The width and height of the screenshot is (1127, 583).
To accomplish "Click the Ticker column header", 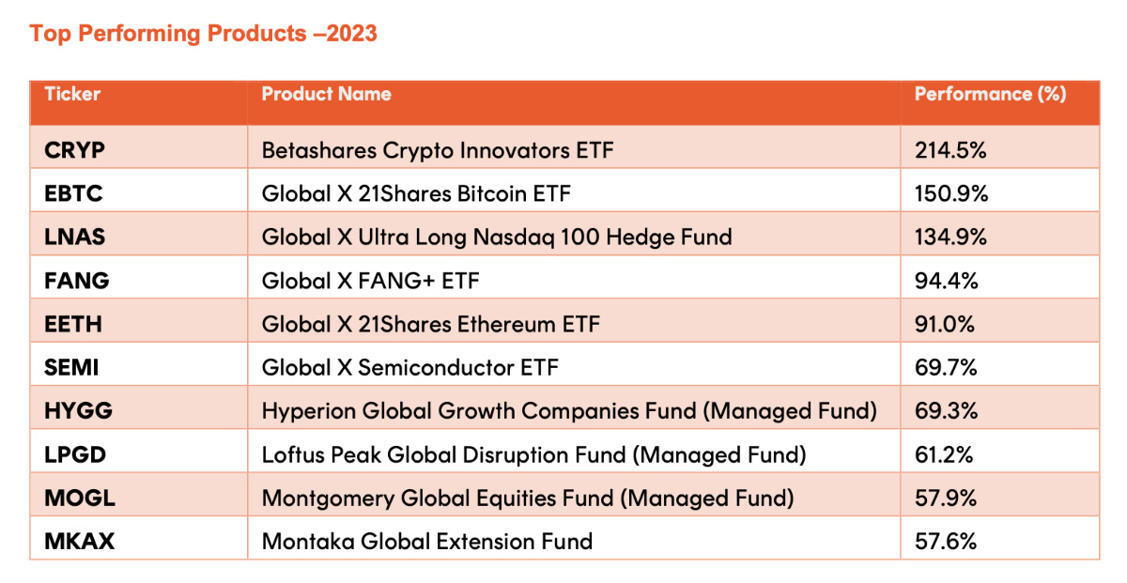I will (72, 94).
